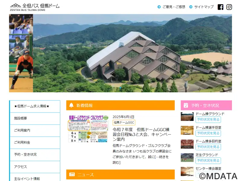
Task: Click the ニュース heading text
Action: 86,175
